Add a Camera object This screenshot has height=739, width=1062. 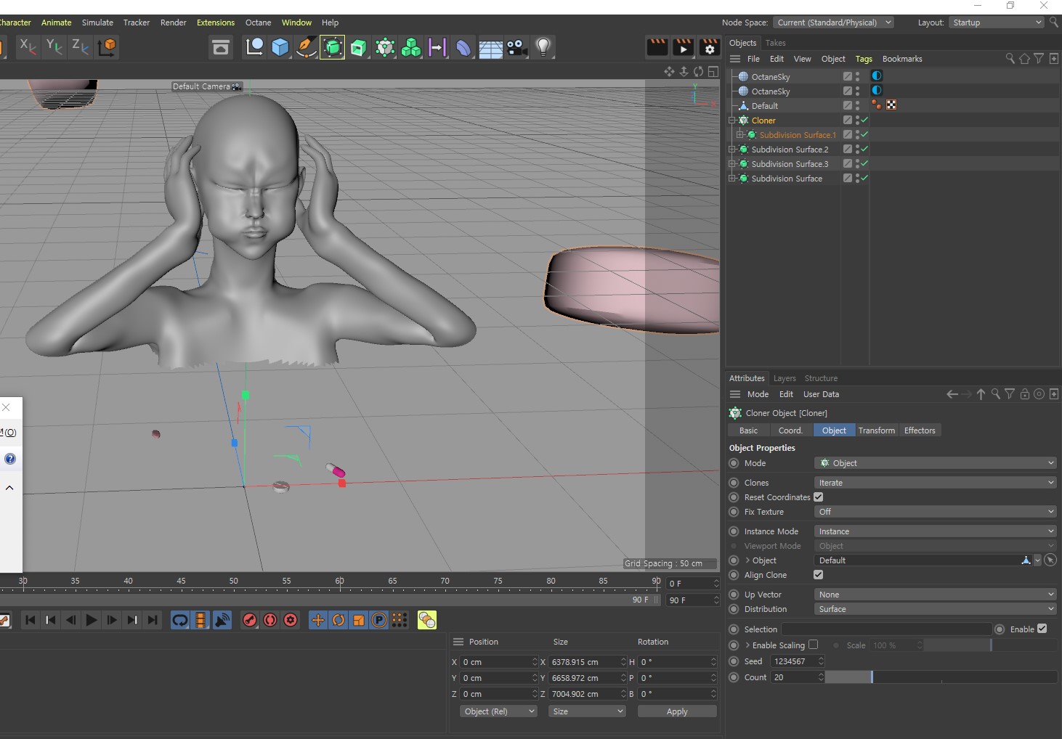[x=517, y=48]
